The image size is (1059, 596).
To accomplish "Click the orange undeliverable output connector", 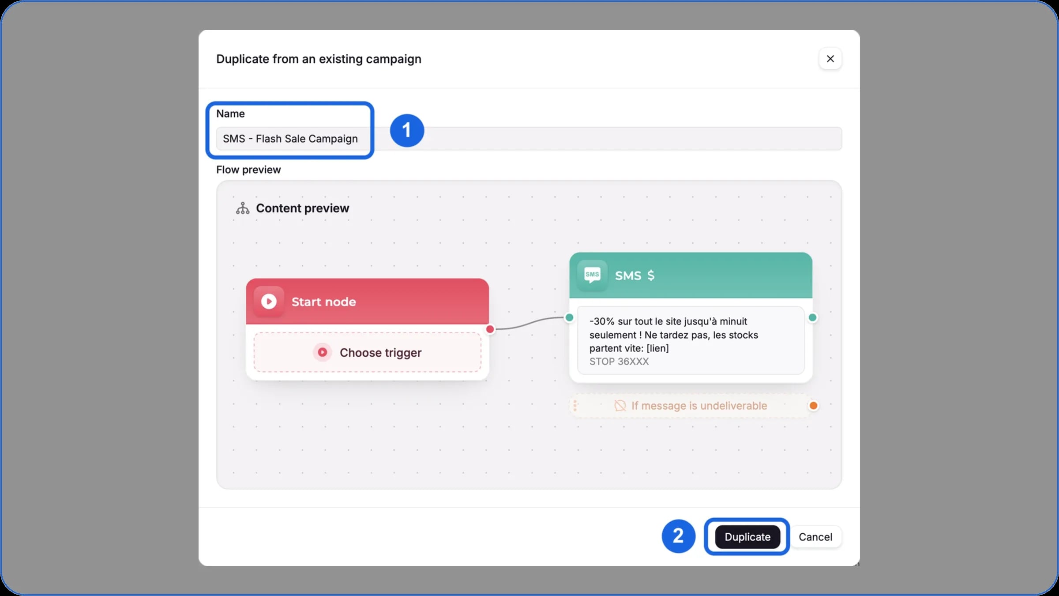I will pos(813,406).
